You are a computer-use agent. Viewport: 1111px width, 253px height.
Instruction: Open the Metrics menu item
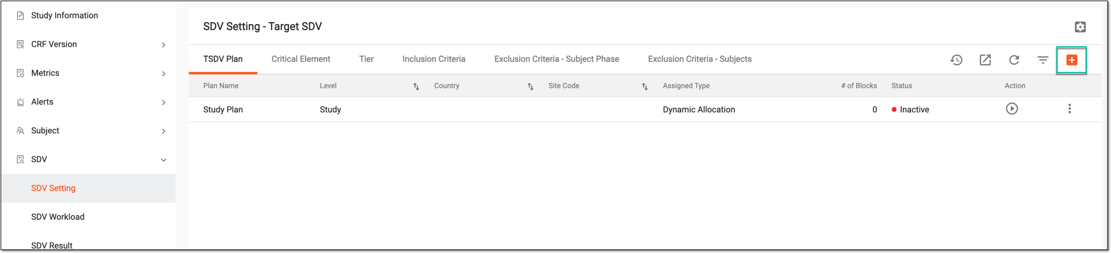(45, 73)
